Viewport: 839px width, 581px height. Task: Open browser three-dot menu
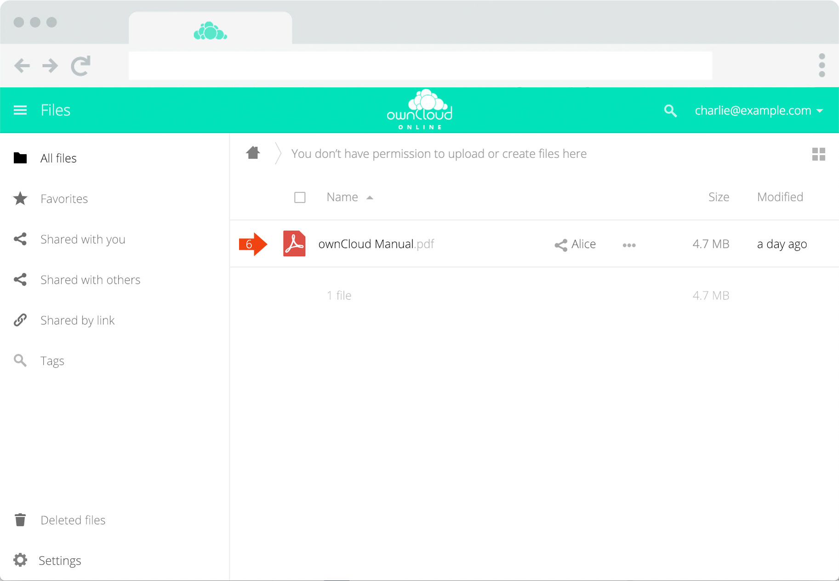click(x=822, y=65)
